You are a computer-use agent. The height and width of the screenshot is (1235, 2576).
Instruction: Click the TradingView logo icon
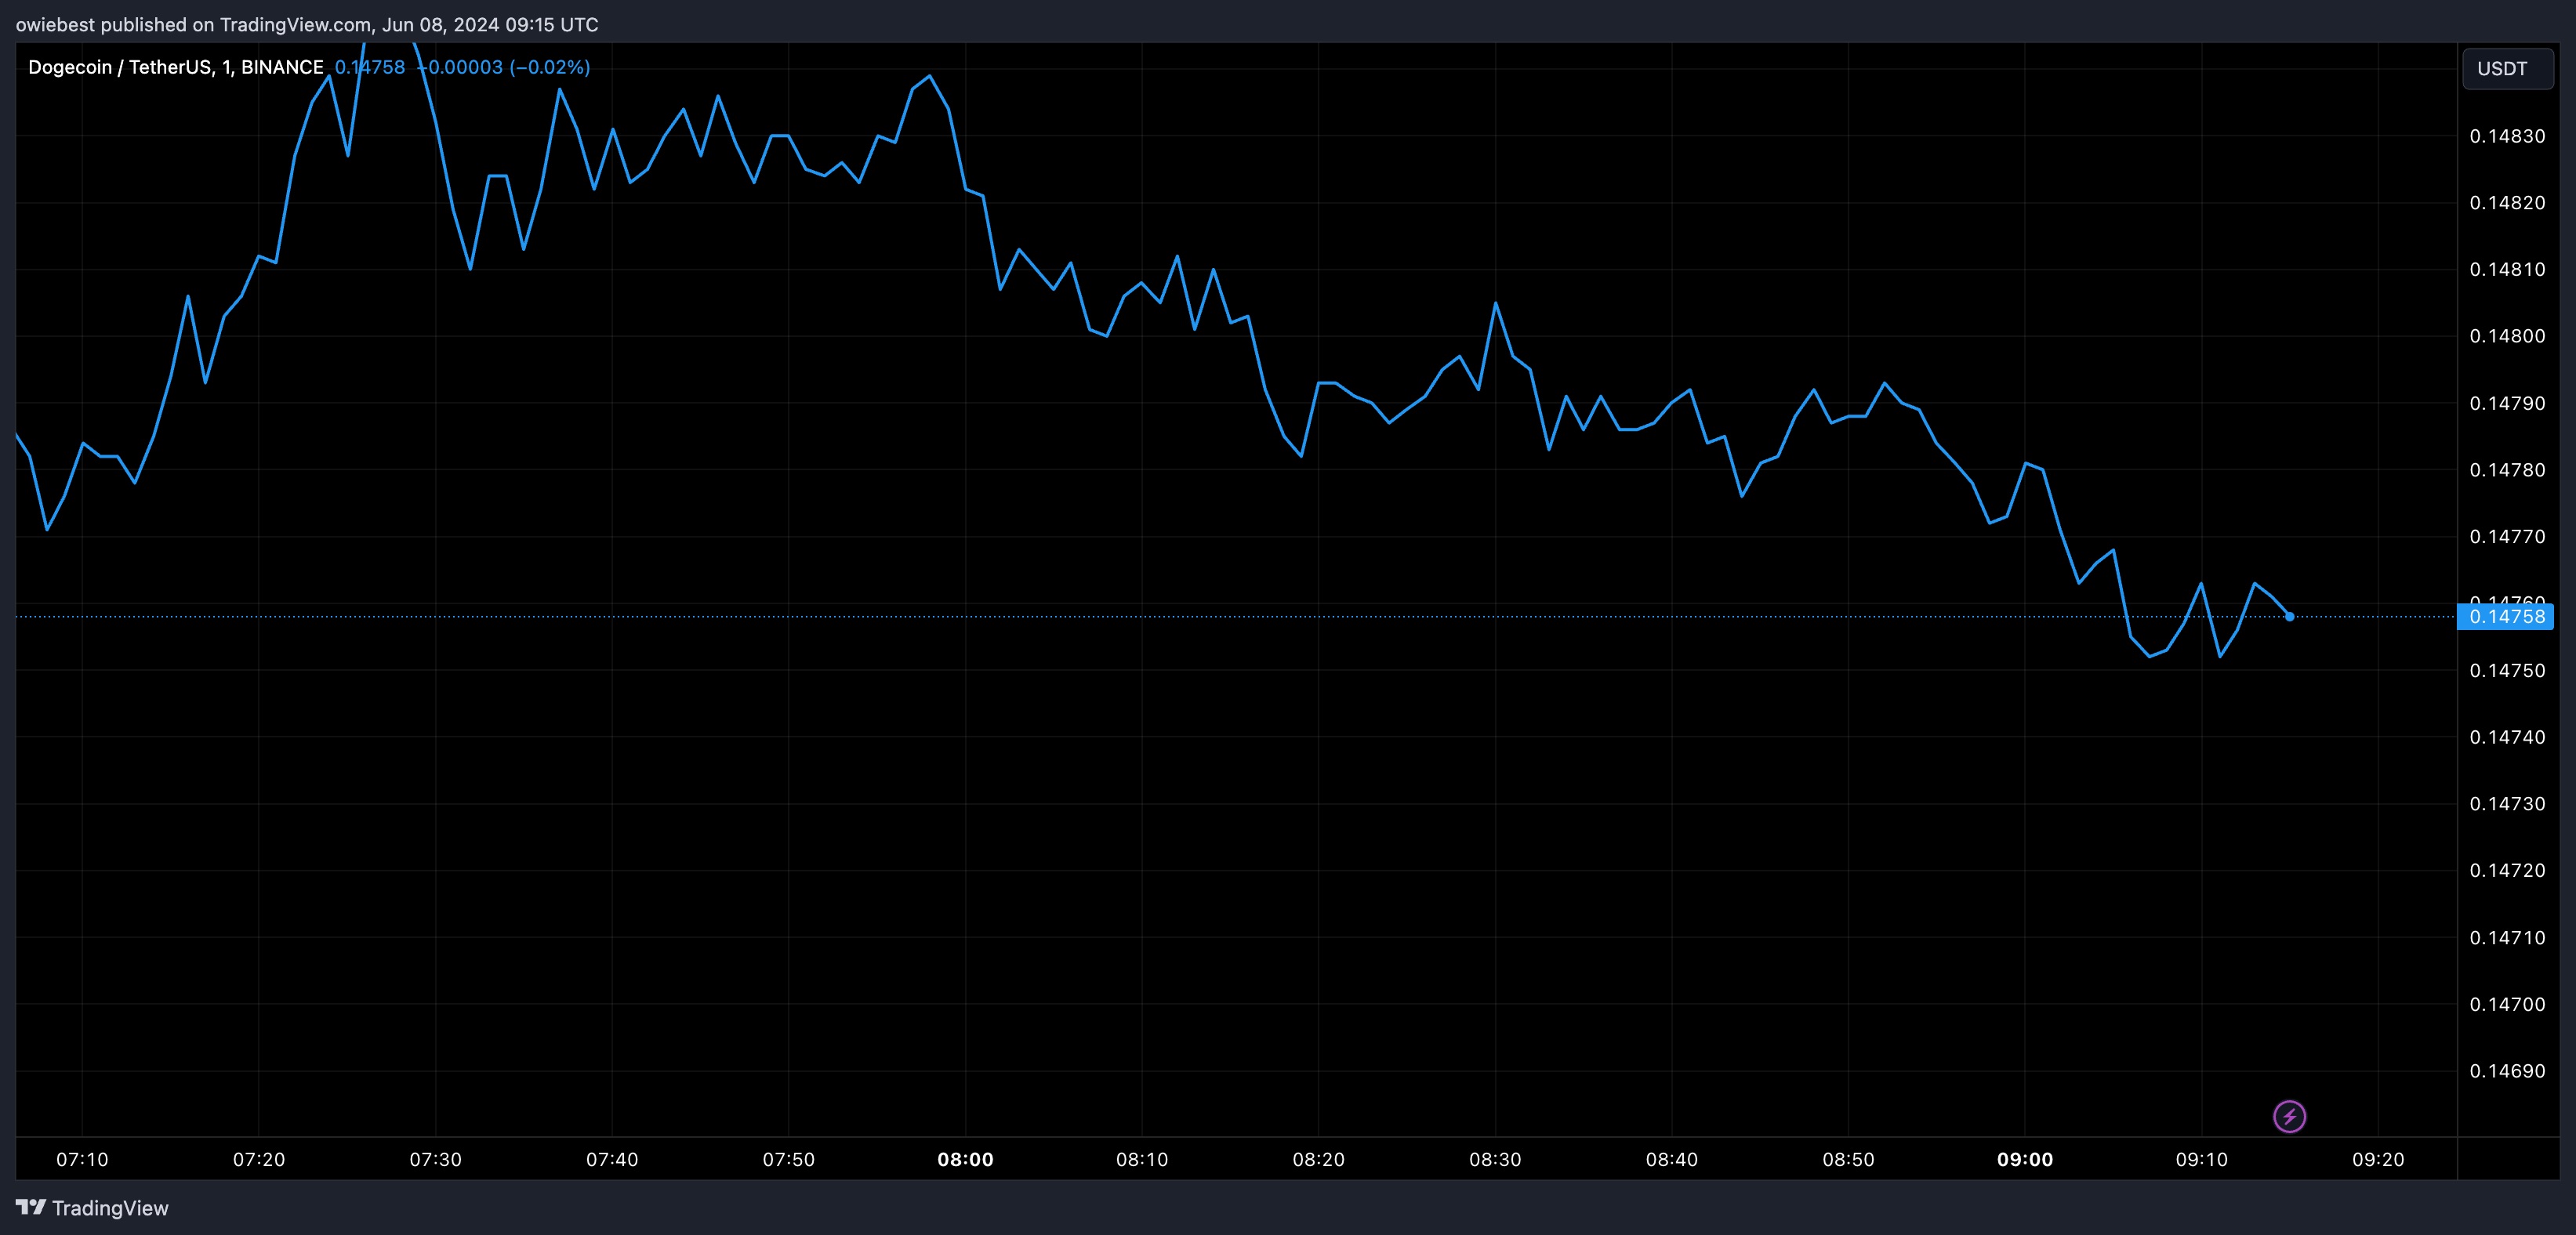coord(31,1207)
